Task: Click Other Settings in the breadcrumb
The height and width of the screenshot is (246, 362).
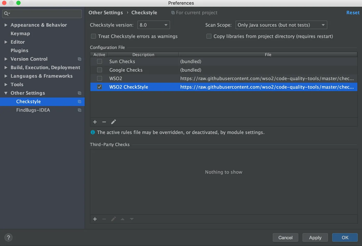Action: tap(106, 13)
